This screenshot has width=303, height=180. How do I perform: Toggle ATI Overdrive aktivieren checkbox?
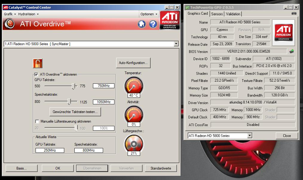click(x=36, y=74)
